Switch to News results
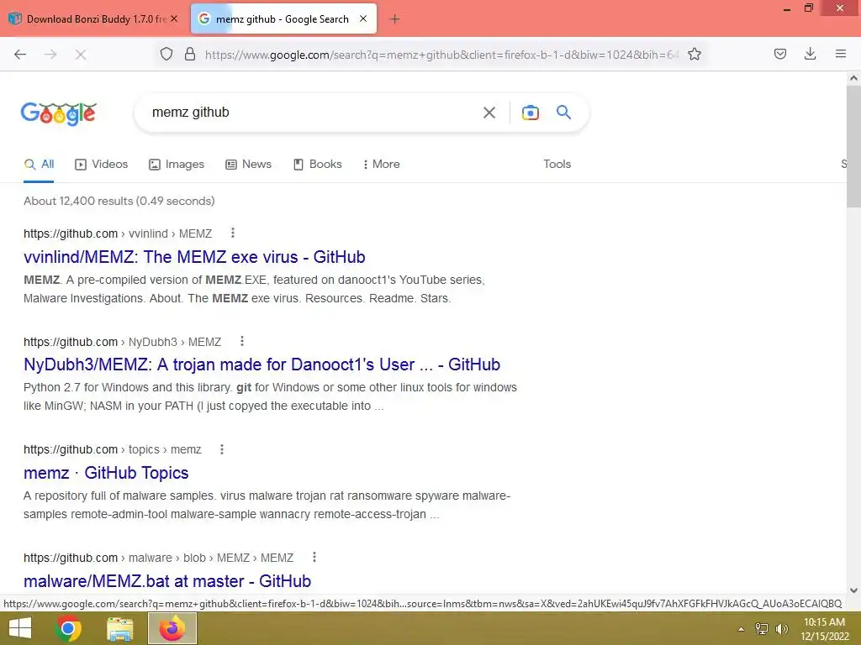The width and height of the screenshot is (861, 645). click(249, 164)
